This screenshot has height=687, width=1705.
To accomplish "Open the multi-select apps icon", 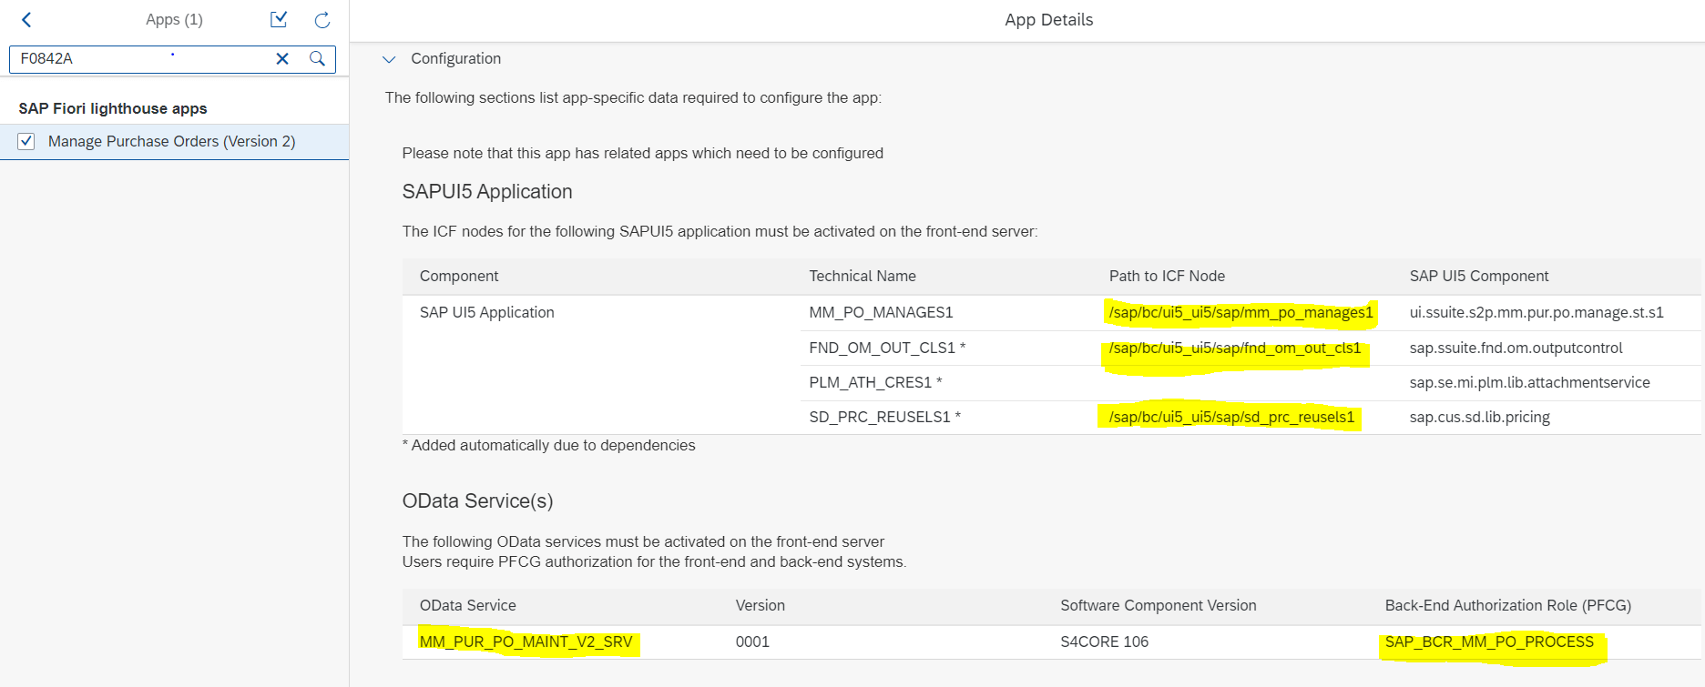I will [x=279, y=18].
